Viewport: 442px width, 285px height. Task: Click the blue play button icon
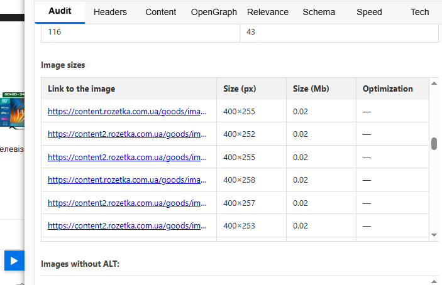point(13,261)
